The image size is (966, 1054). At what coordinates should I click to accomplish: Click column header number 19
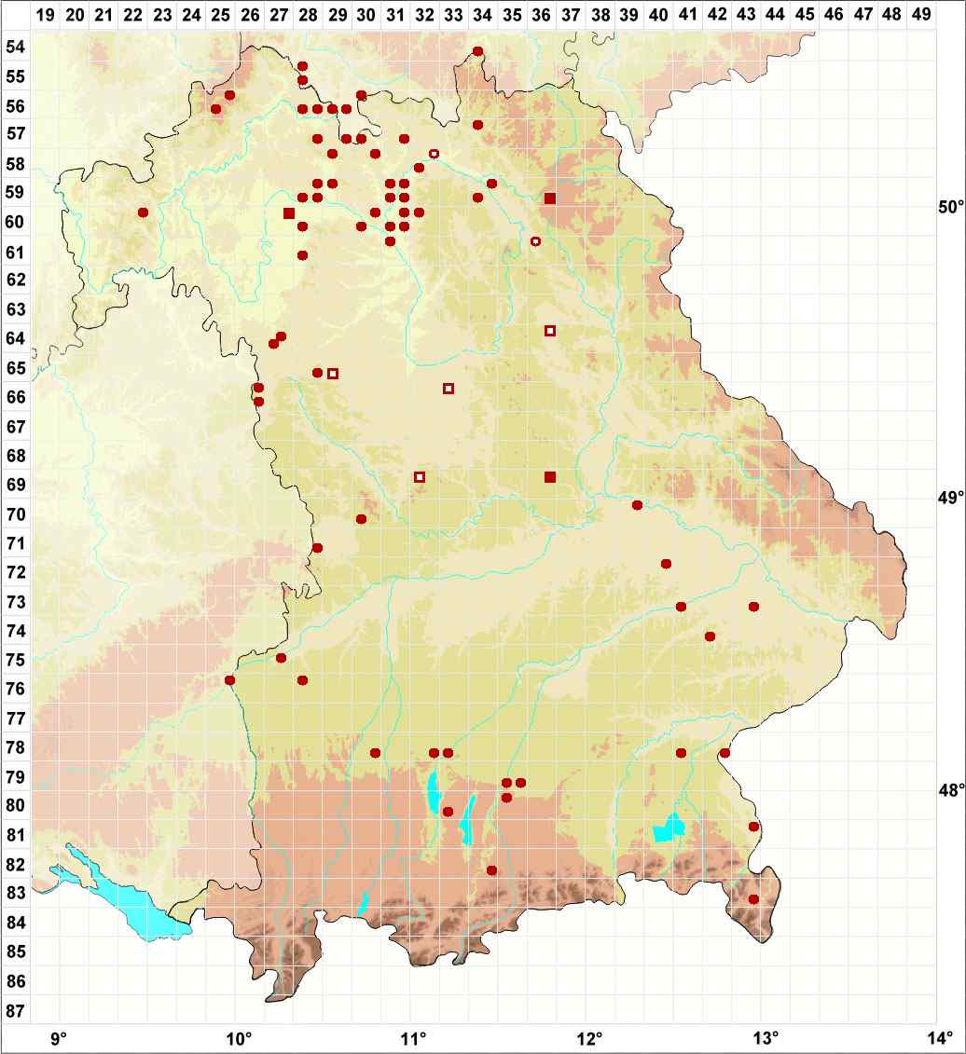click(x=45, y=14)
